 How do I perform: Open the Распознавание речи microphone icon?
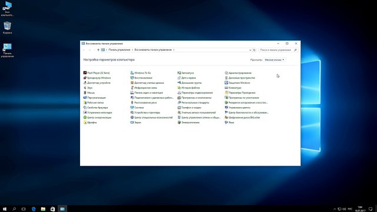click(132, 102)
